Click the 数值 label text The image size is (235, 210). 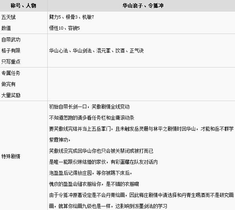tap(6, 28)
